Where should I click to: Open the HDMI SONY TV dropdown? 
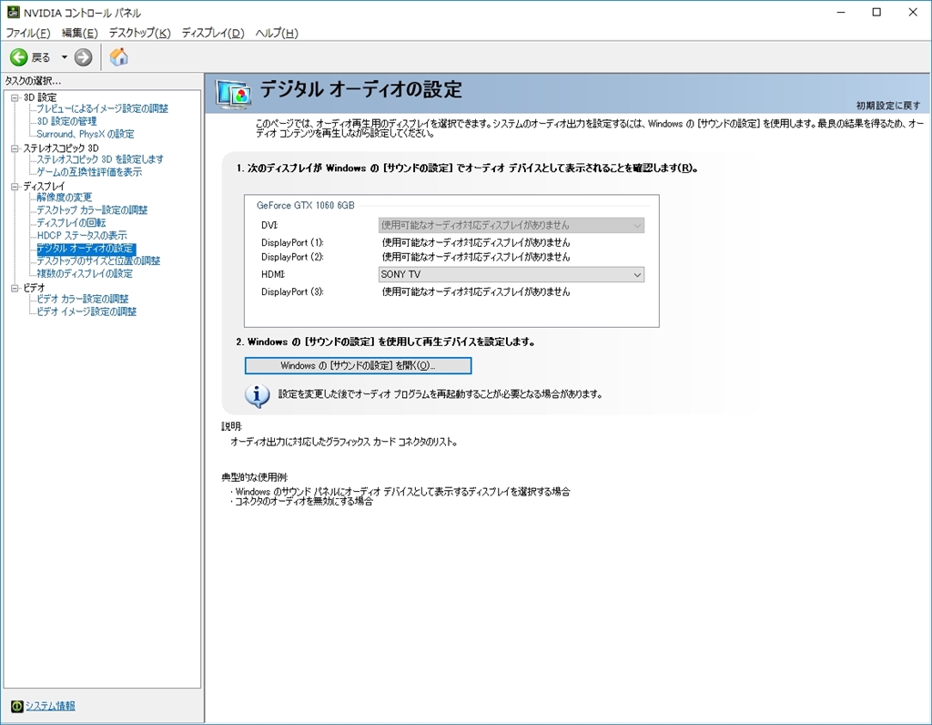point(512,274)
